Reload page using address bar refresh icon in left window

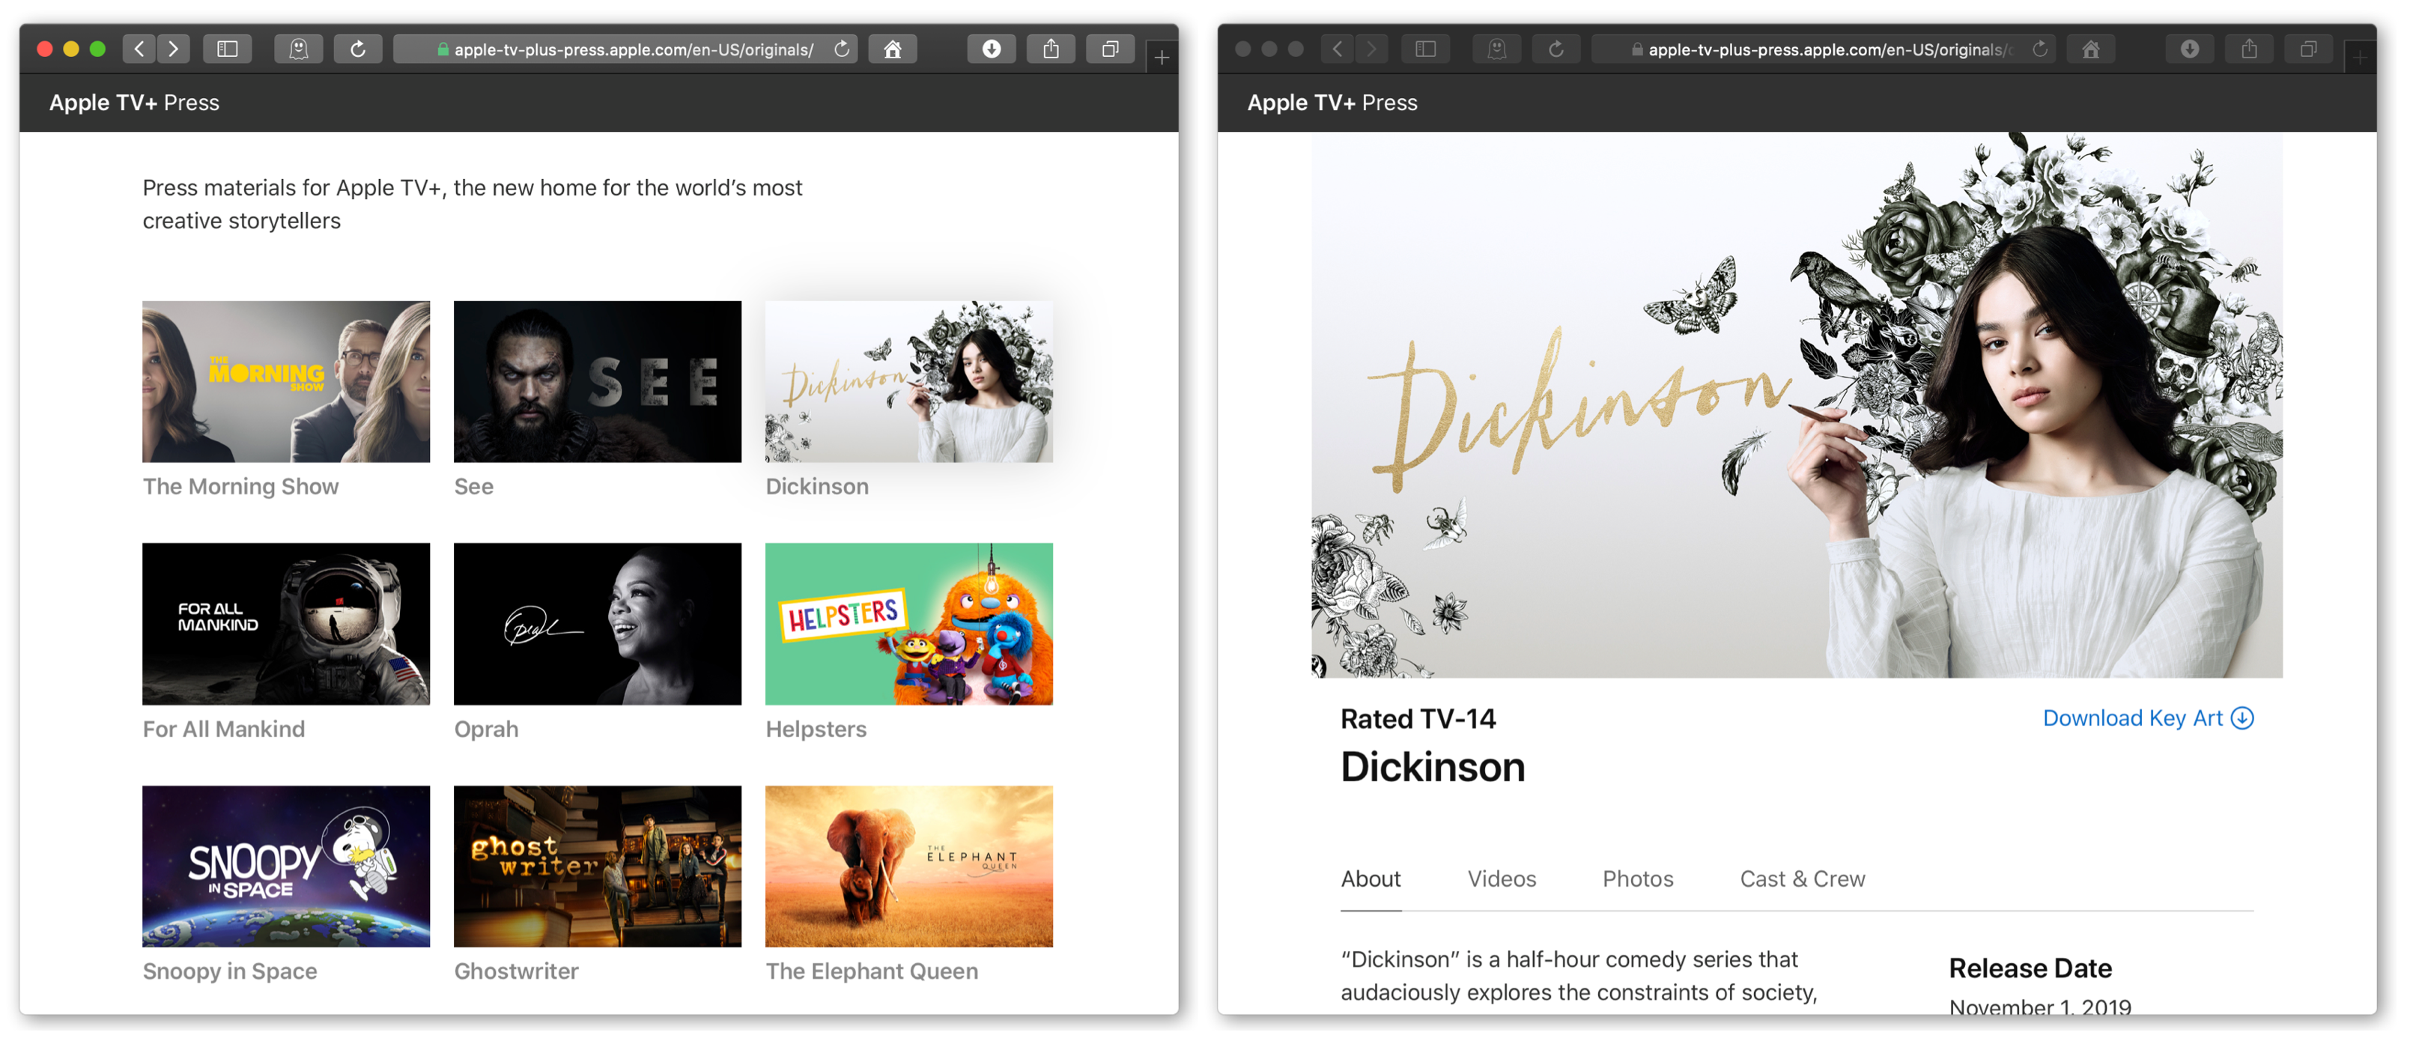click(841, 49)
